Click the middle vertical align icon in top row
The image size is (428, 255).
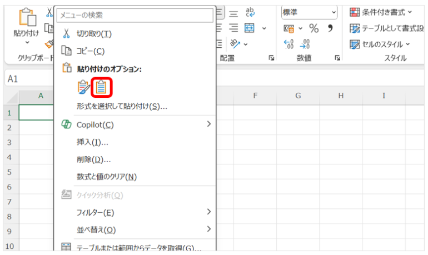pos(233,13)
